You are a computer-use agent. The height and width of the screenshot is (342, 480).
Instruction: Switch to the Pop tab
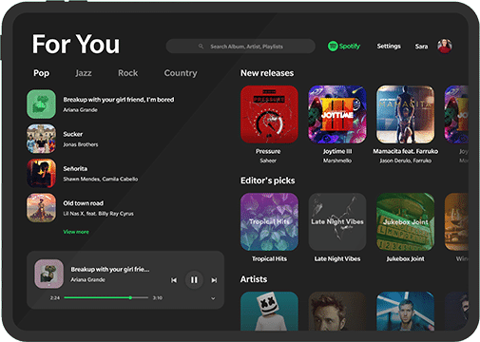41,73
